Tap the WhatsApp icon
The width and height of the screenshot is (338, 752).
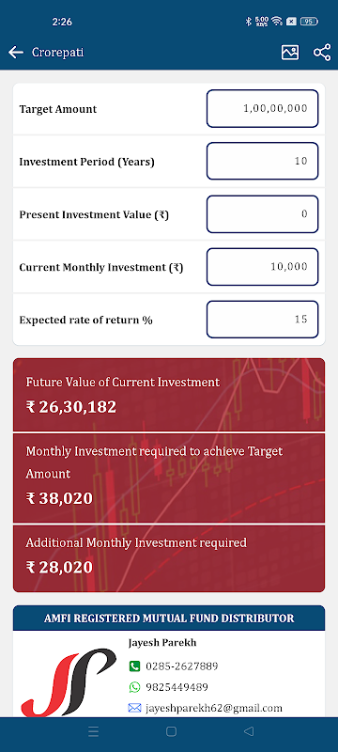click(134, 687)
